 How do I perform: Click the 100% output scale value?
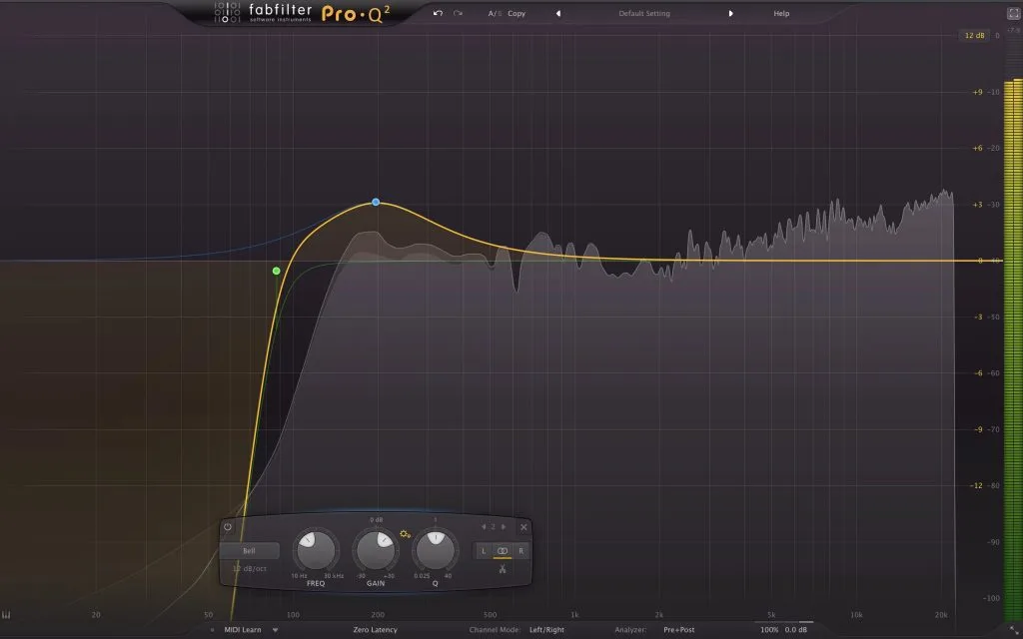[769, 630]
